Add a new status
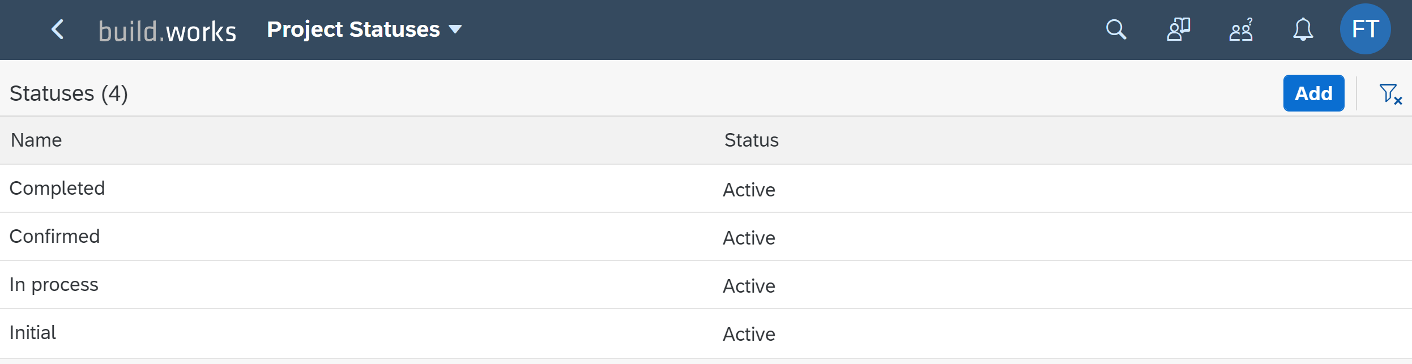Image resolution: width=1412 pixels, height=364 pixels. click(1313, 93)
